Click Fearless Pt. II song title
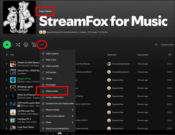The height and width of the screenshot is (135, 175). pyautogui.click(x=24, y=119)
